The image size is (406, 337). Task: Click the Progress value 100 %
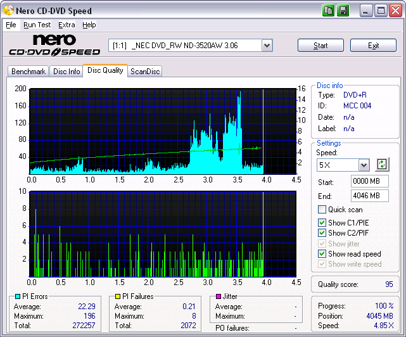[x=384, y=306]
